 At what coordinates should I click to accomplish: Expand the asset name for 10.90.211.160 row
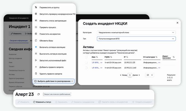coord(101,68)
